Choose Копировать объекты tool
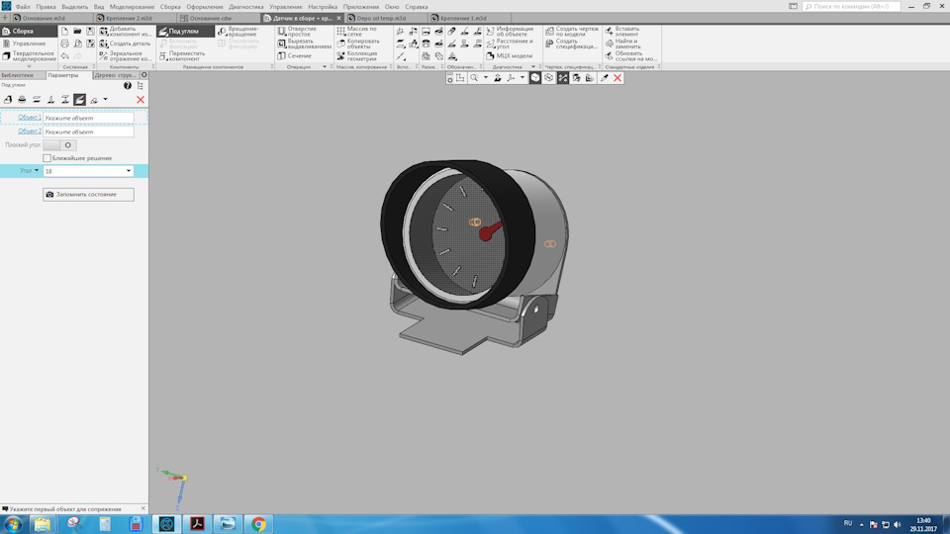The image size is (950, 534). 358,44
